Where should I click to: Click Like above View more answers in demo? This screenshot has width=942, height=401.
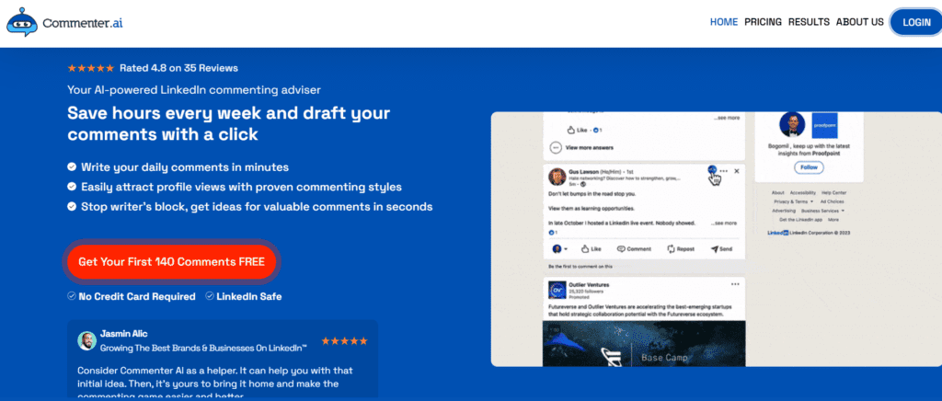point(576,130)
